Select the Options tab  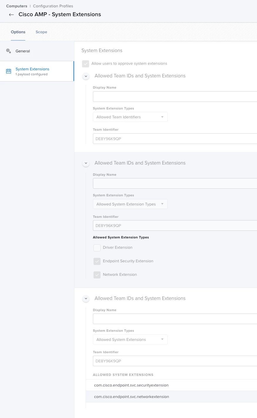coord(18,32)
